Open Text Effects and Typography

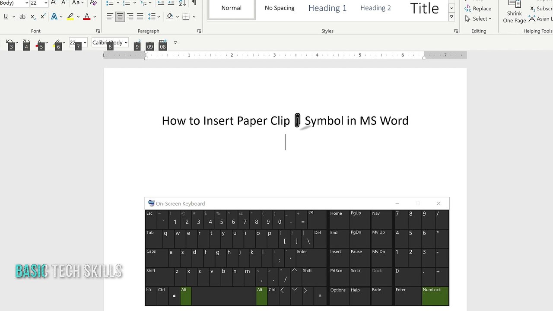tap(54, 16)
